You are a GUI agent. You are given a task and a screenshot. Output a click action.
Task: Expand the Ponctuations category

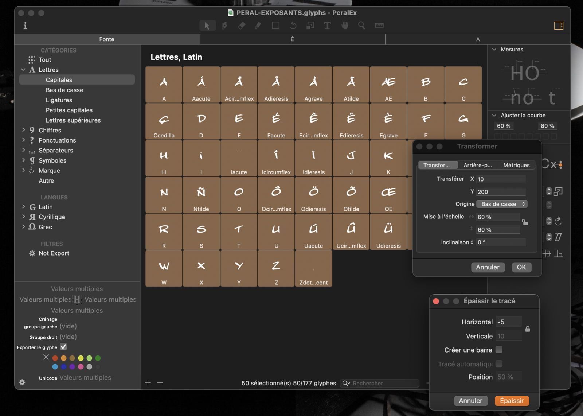[x=23, y=140]
